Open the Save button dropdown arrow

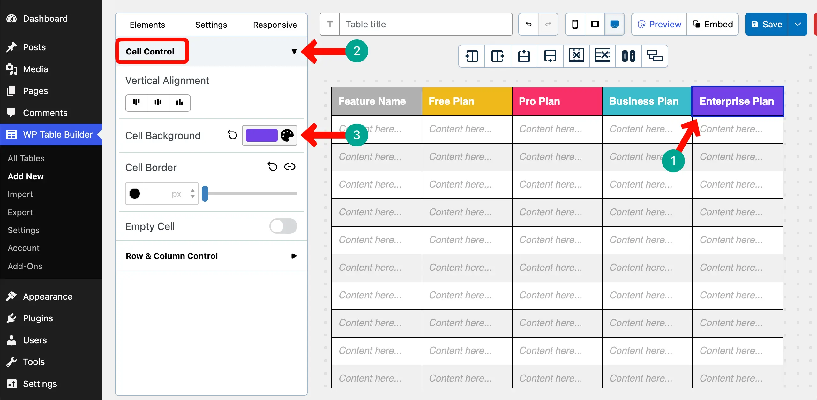click(798, 24)
